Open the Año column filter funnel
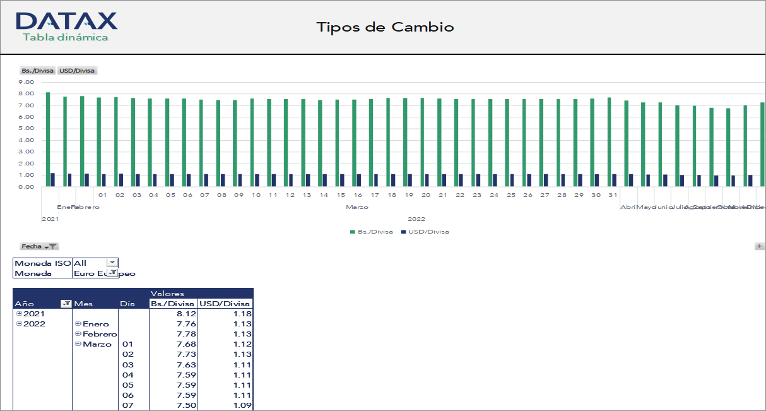Image resolution: width=766 pixels, height=411 pixels. point(65,304)
